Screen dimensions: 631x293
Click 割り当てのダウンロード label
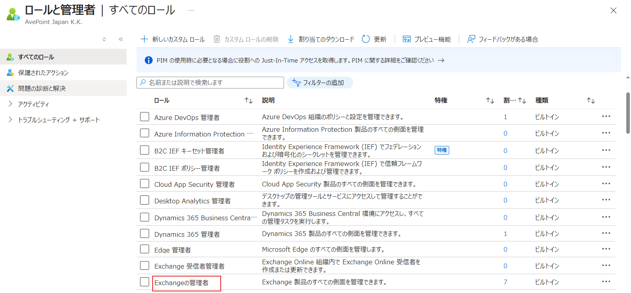(x=327, y=39)
